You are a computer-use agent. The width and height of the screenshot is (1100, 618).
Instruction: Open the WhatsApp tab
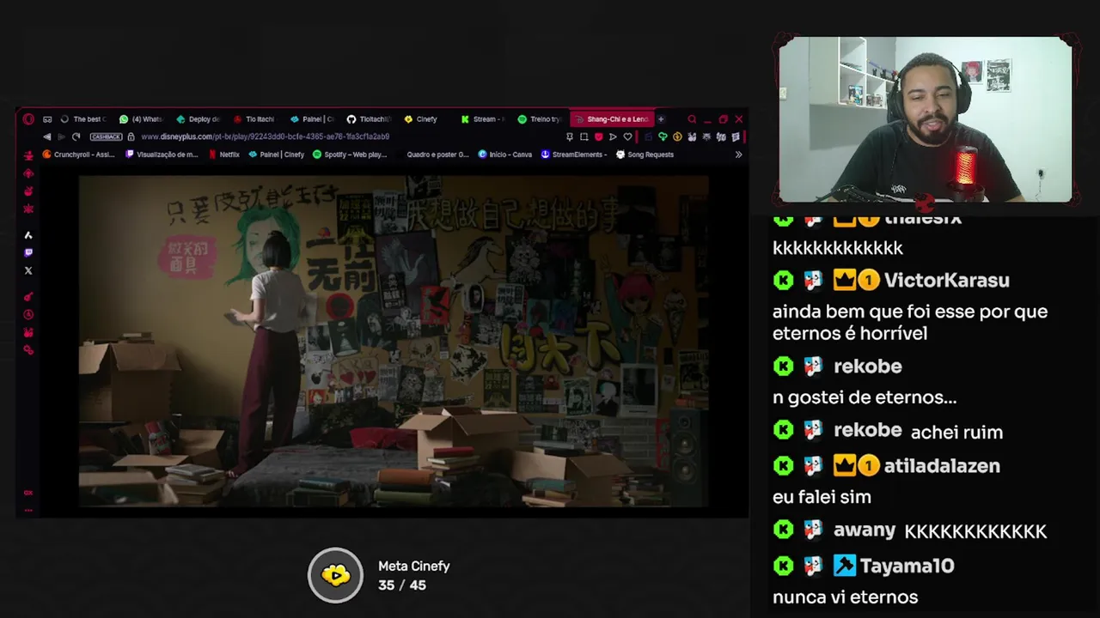141,119
